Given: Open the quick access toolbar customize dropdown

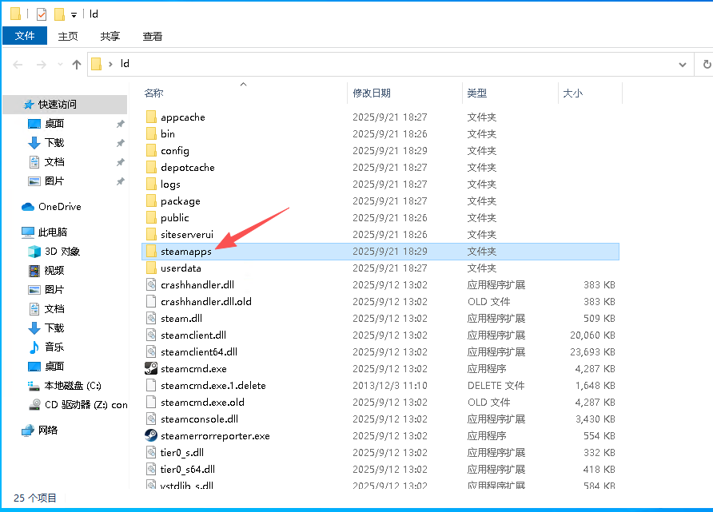Looking at the screenshot, I should 74,14.
